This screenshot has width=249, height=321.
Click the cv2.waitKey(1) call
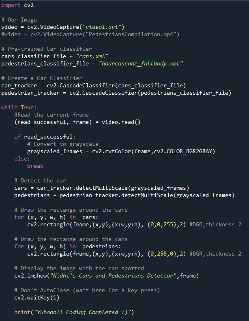37,298
